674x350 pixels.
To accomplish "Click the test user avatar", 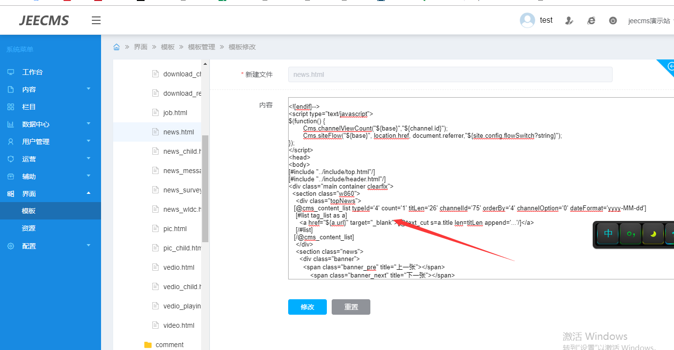I will [x=527, y=20].
